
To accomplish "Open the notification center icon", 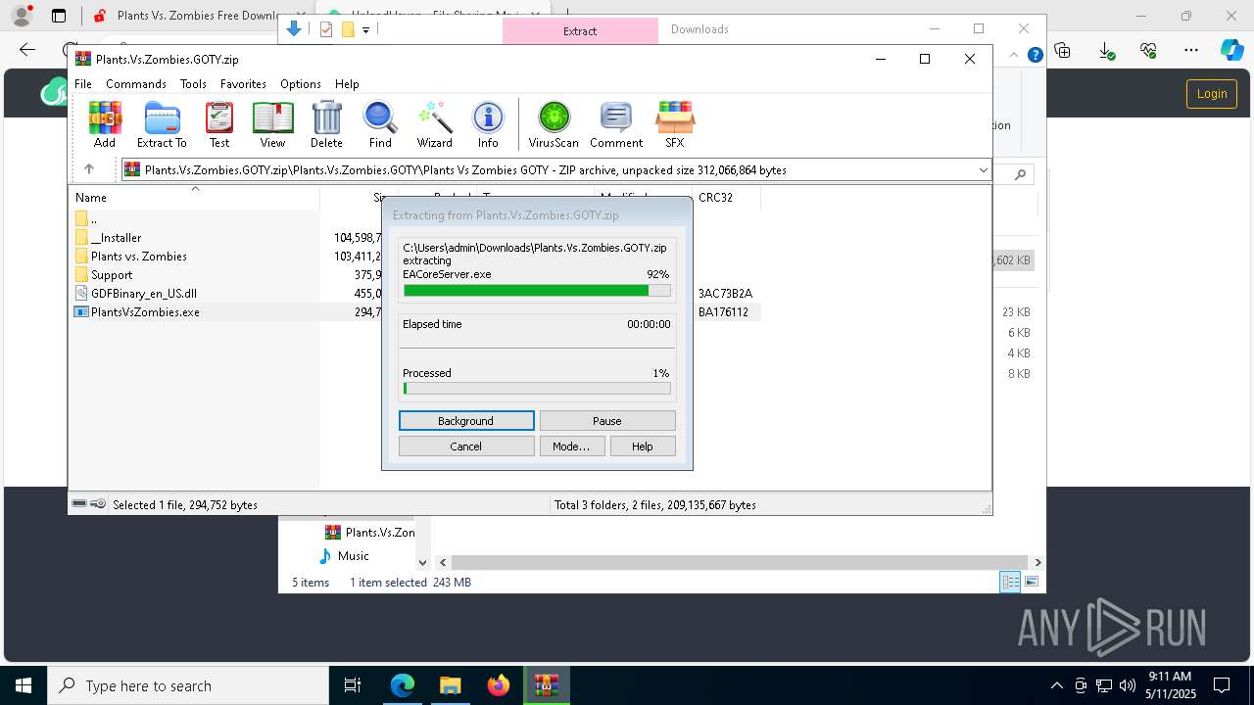I will (1222, 685).
